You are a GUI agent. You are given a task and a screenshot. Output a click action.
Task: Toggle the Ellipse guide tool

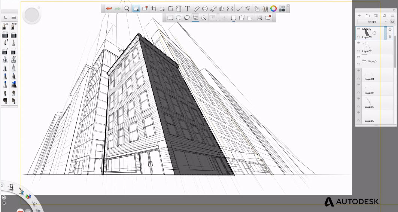(x=205, y=9)
